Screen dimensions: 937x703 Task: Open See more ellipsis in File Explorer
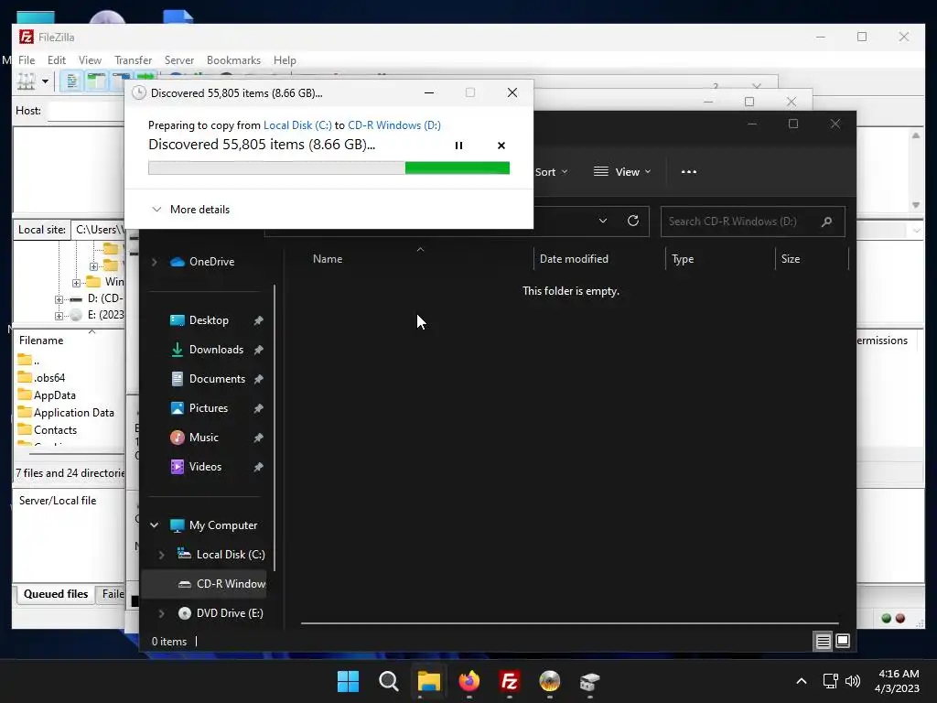(688, 172)
